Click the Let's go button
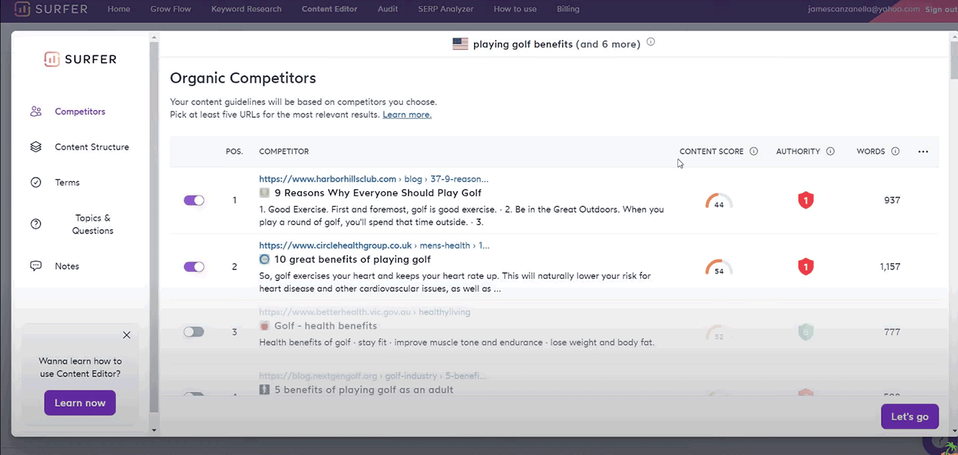Viewport: 958px width, 455px height. 910,416
